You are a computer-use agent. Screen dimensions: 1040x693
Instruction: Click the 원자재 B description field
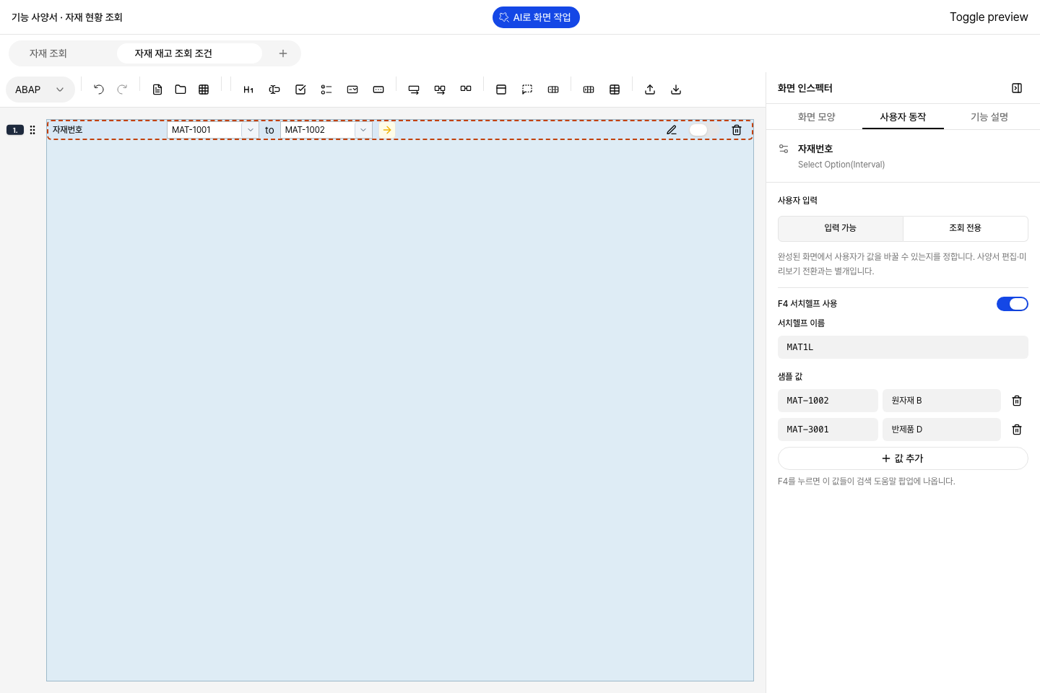click(942, 401)
